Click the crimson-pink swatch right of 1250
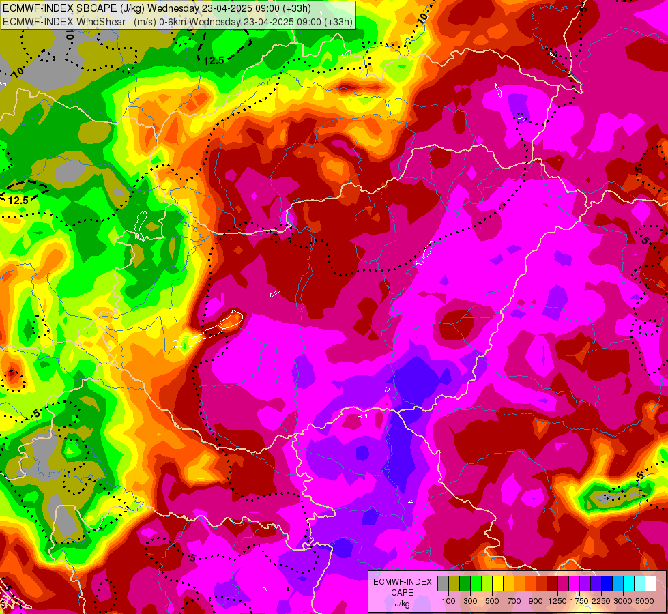Viewport: 668px width, 614px height. [563, 583]
